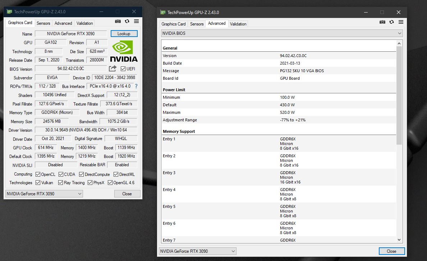427x261 pixels.
Task: Click refresh icon in left GPU-Z window
Action: (x=127, y=21)
